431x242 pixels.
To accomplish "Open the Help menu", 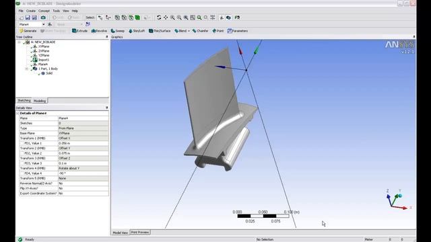I will coord(75,11).
